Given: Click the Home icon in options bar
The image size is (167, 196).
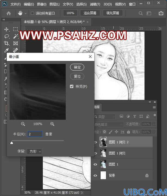Looking at the screenshot, I should tap(9, 13).
